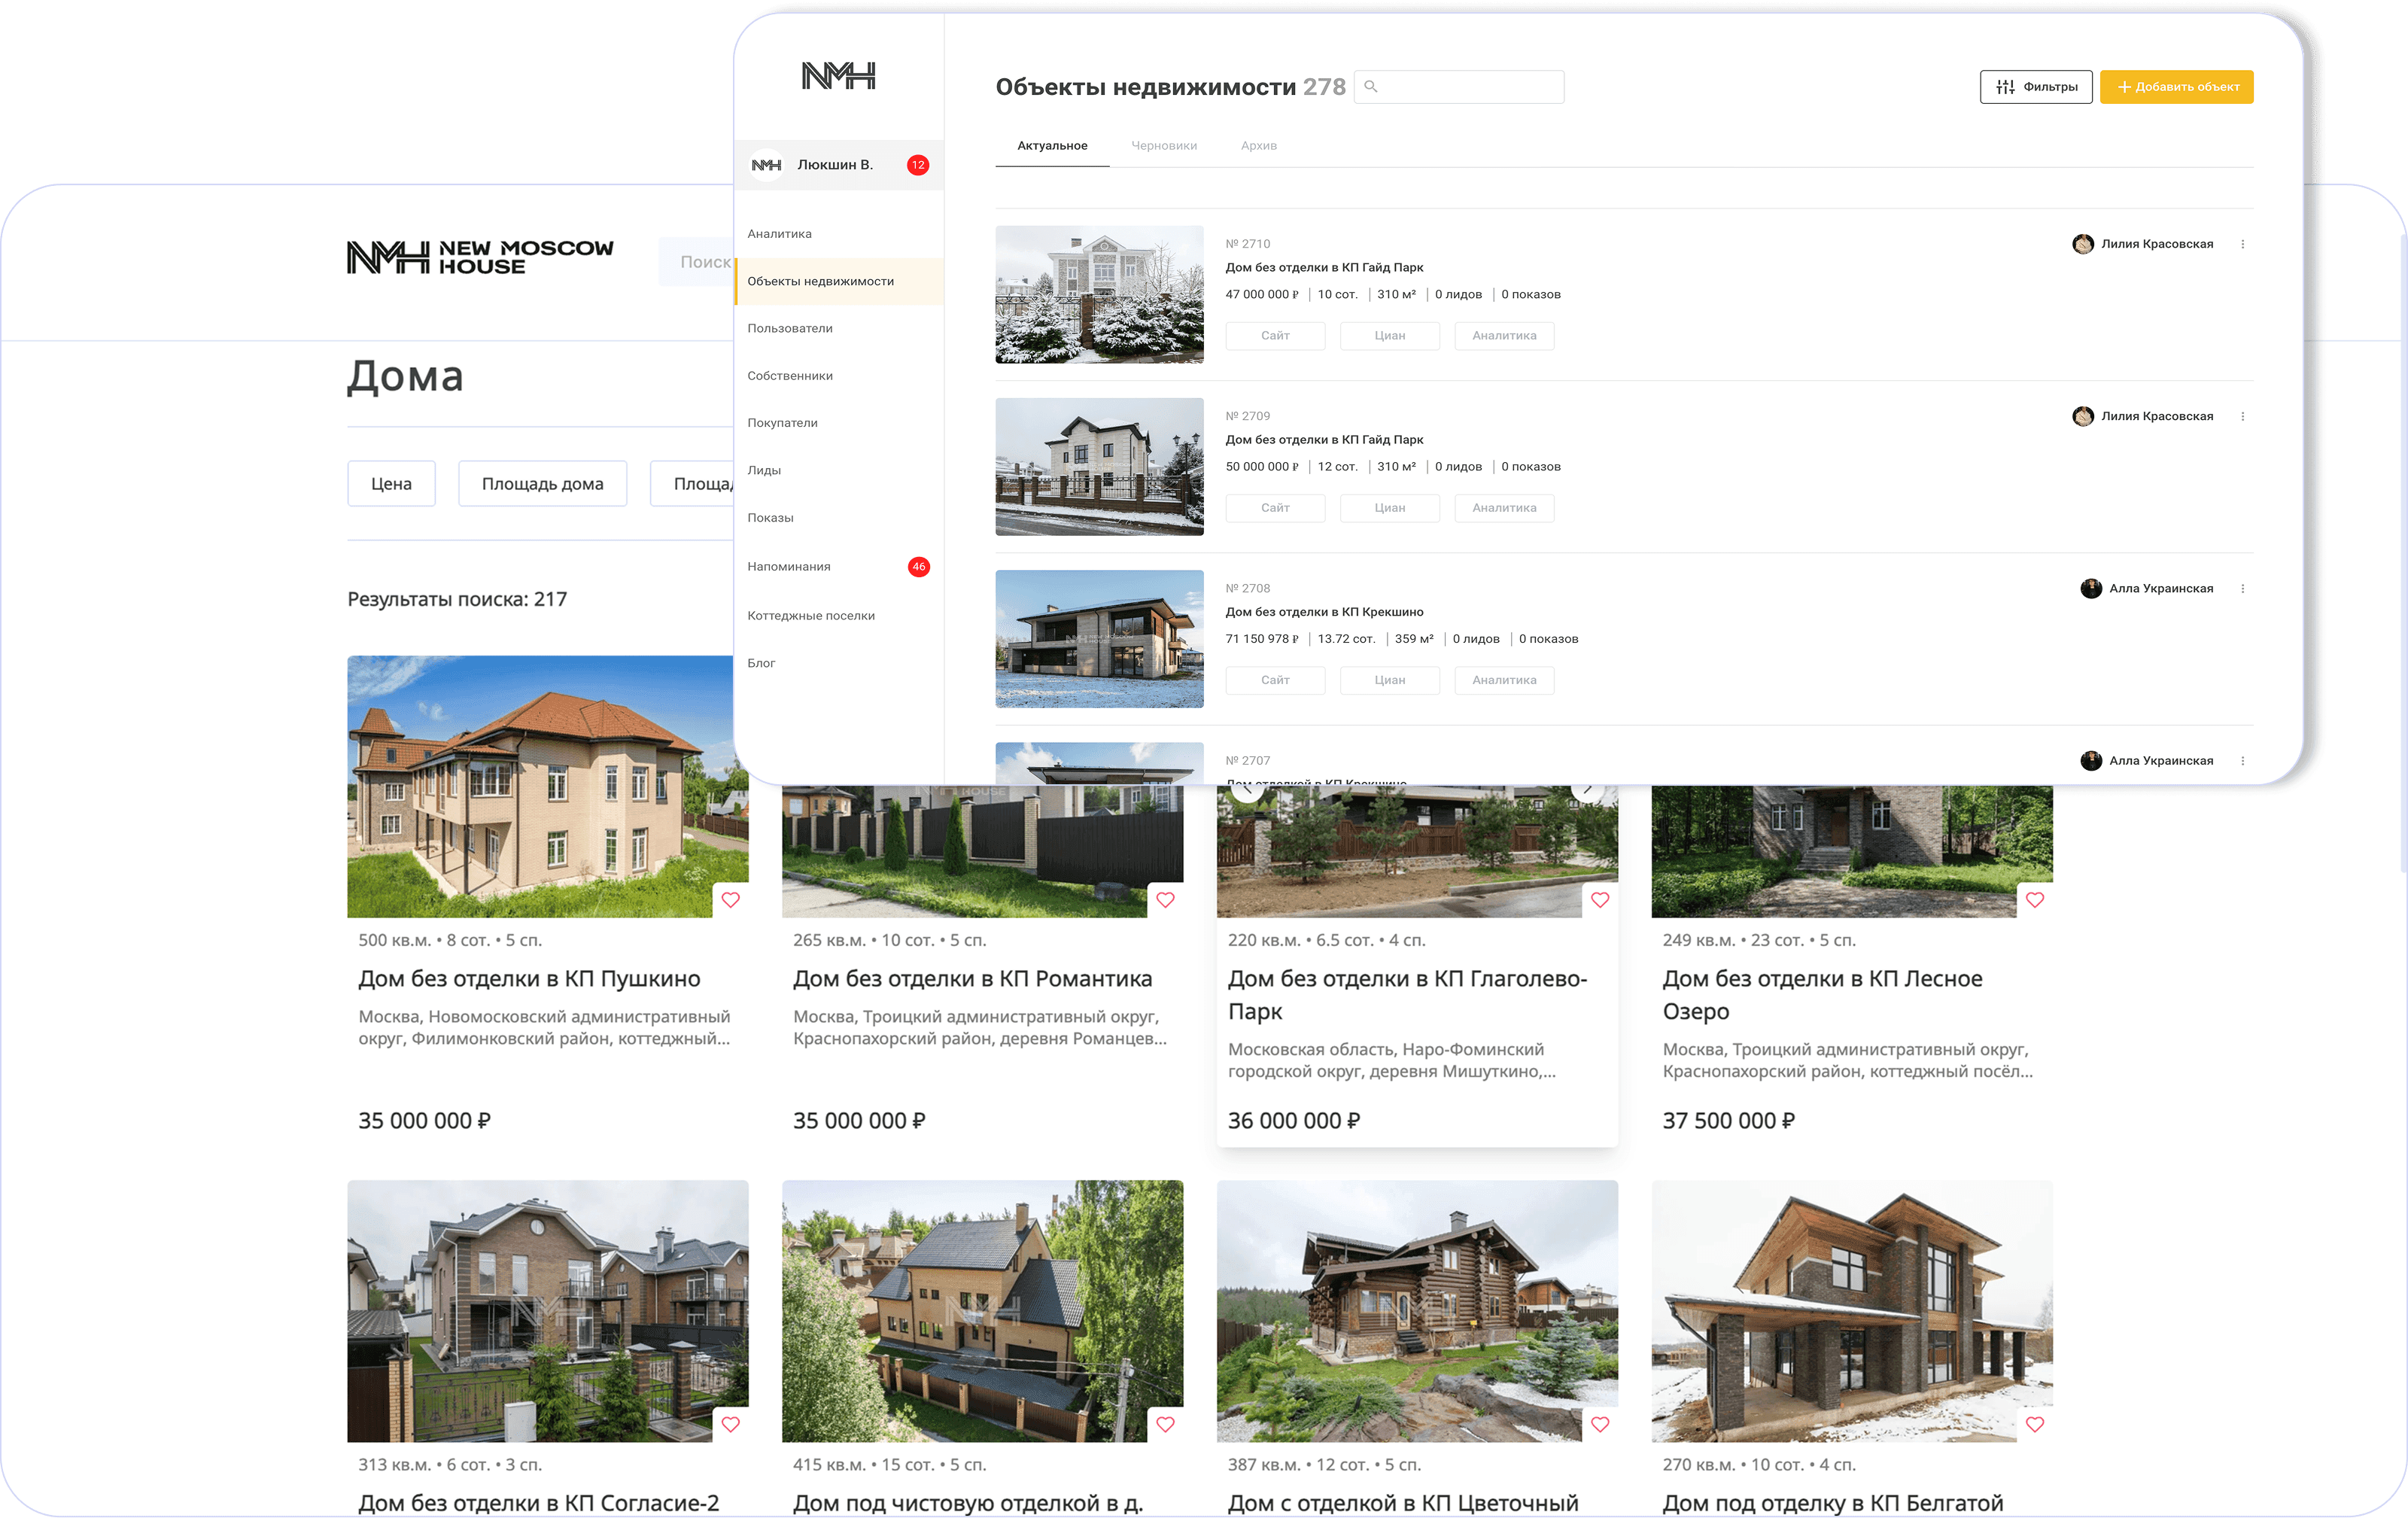Open Дом без отделки в КП Крекшино title
The height and width of the screenshot is (1518, 2408).
(x=1324, y=612)
